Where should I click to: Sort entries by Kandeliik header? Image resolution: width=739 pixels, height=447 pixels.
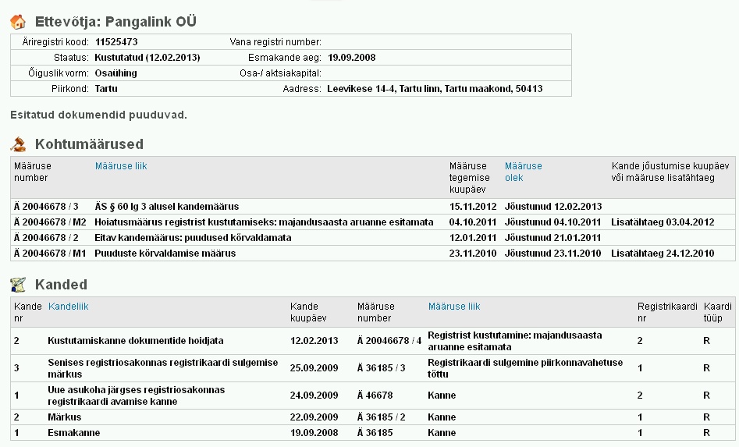click(69, 306)
